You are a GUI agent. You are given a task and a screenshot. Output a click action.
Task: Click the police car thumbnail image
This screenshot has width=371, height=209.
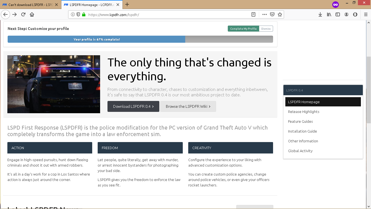[54, 84]
